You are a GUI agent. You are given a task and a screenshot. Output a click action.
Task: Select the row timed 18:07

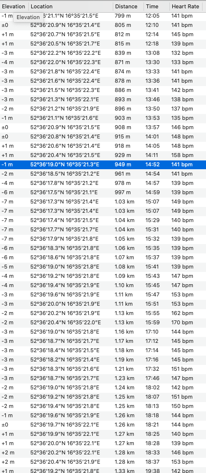[x=103, y=397]
